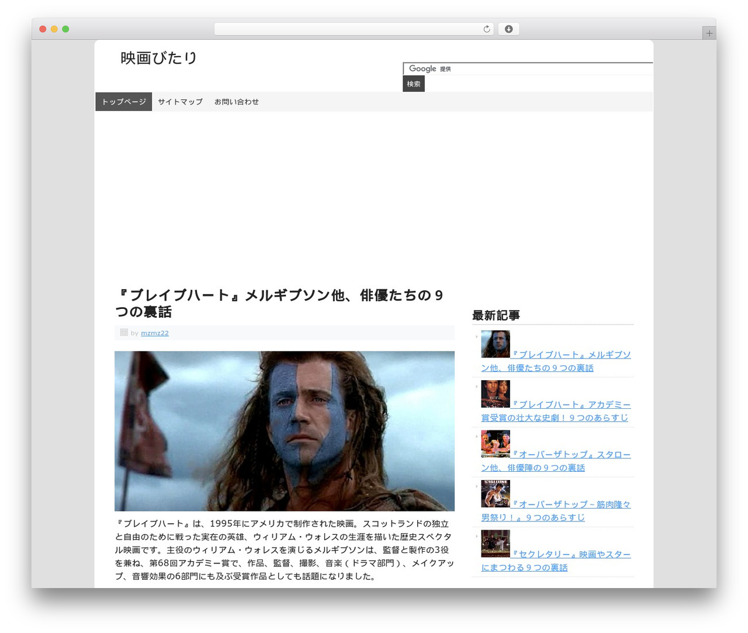Click the yellow minimize window button

54,29
